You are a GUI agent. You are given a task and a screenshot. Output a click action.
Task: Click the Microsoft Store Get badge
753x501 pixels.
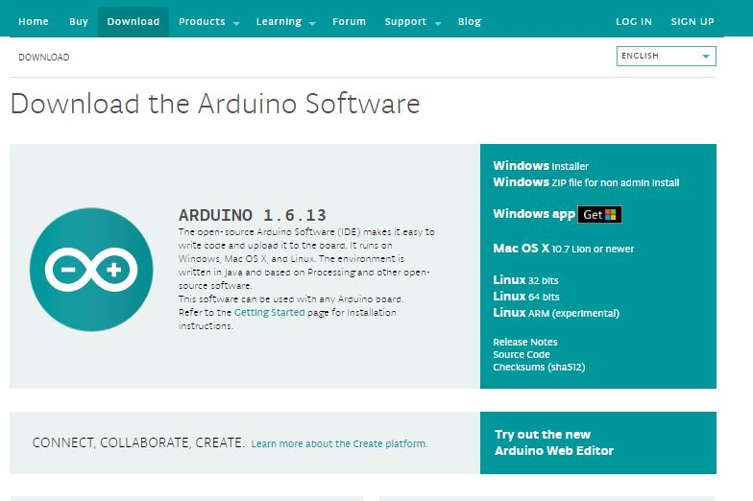click(x=599, y=215)
